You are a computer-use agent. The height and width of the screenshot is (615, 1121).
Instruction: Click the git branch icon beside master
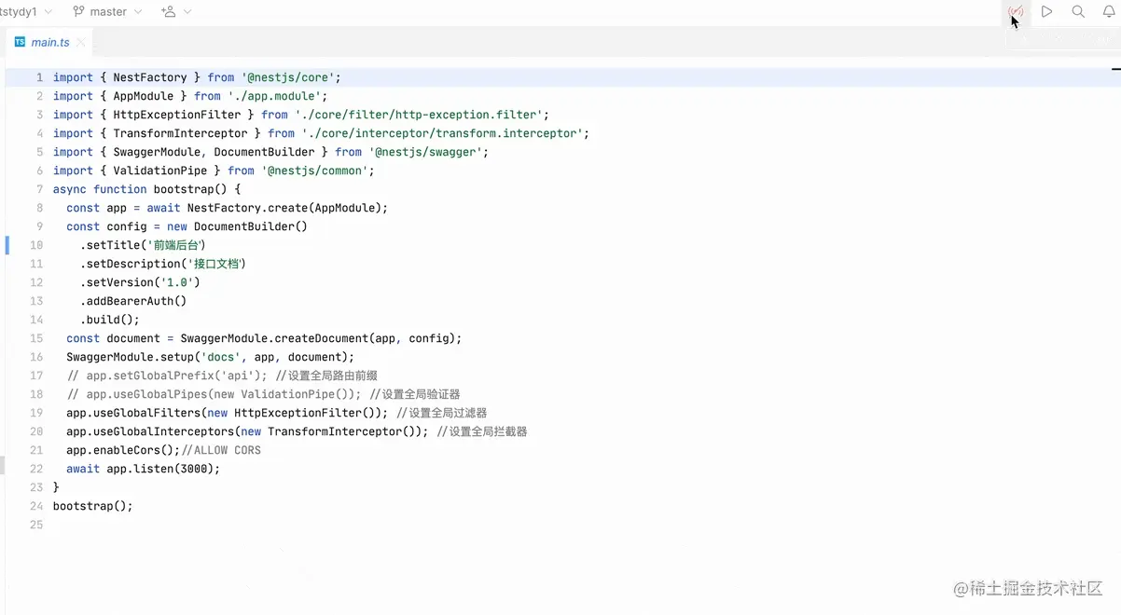78,12
